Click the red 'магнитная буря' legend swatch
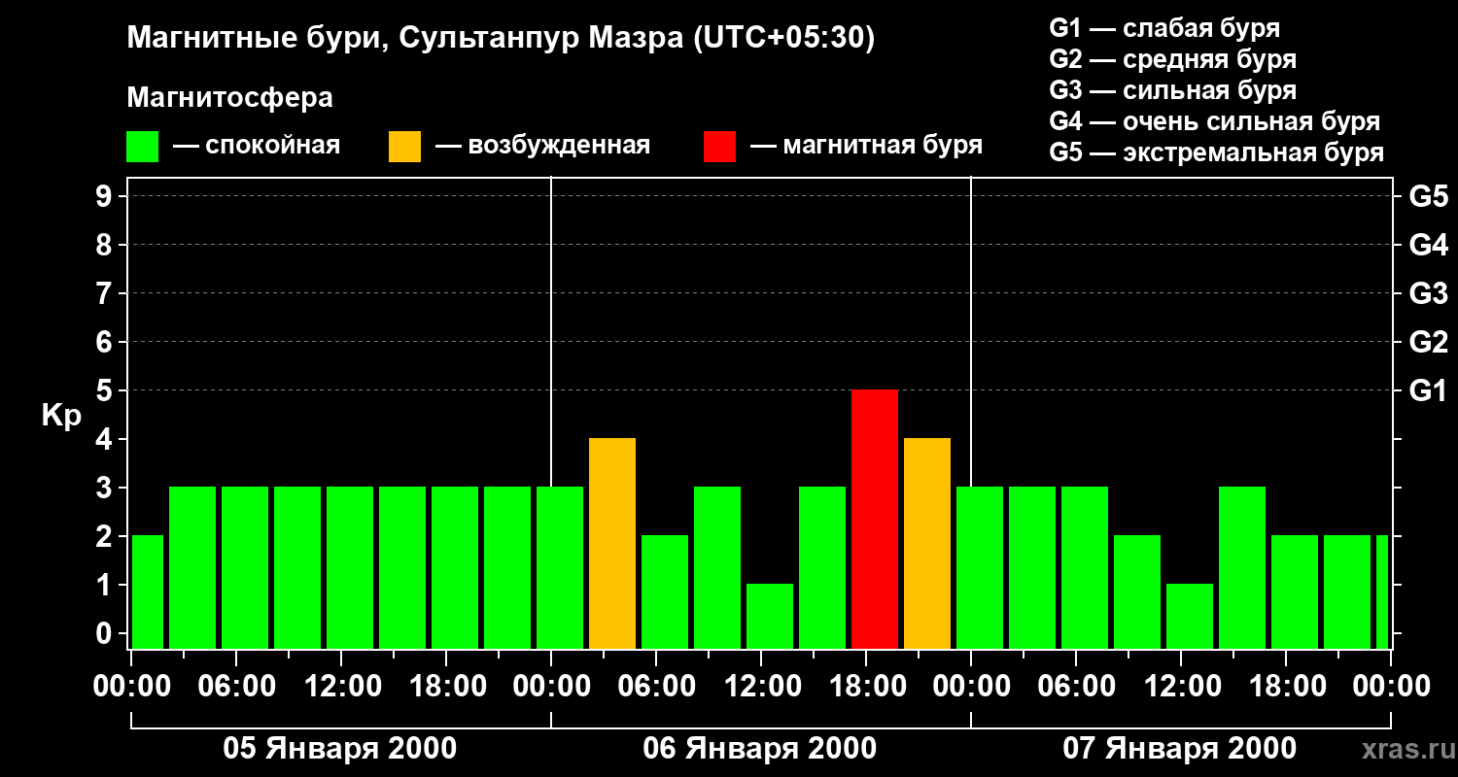The width and height of the screenshot is (1458, 777). click(x=719, y=147)
